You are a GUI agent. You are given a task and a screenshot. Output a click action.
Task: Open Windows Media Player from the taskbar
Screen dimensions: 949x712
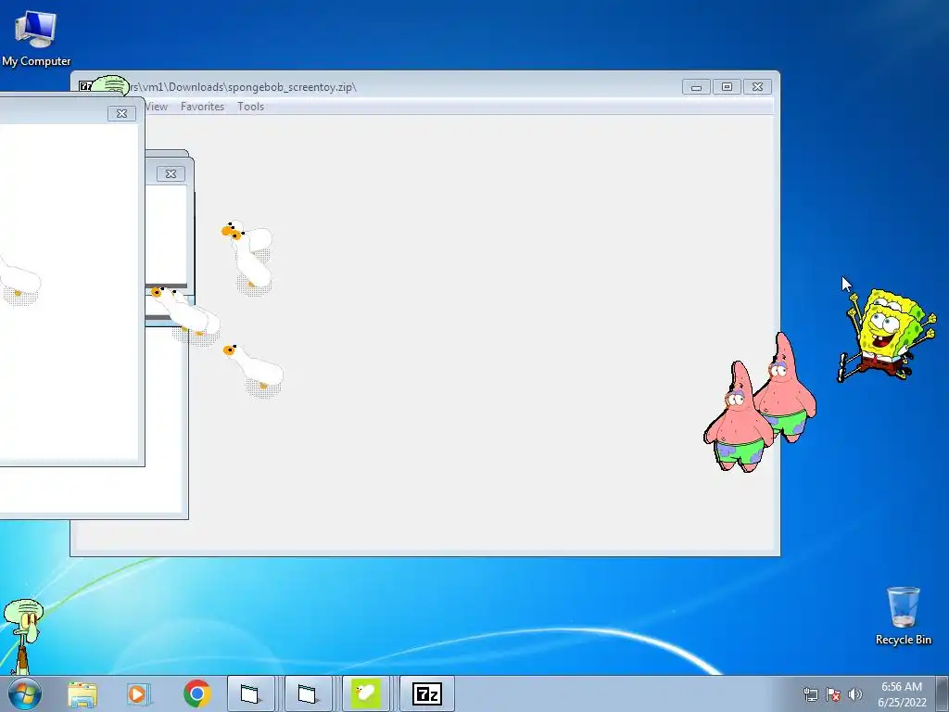point(139,693)
